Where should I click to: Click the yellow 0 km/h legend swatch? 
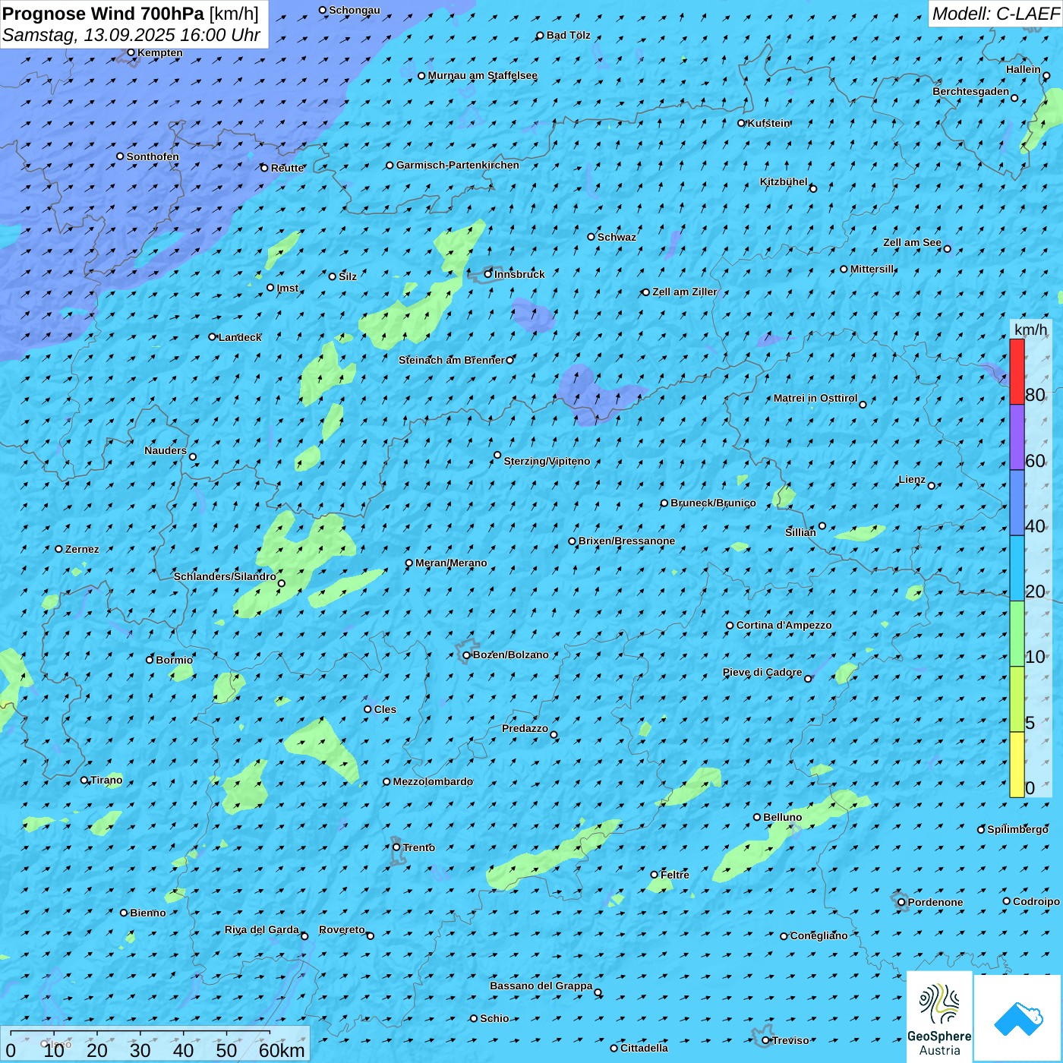click(x=1017, y=765)
